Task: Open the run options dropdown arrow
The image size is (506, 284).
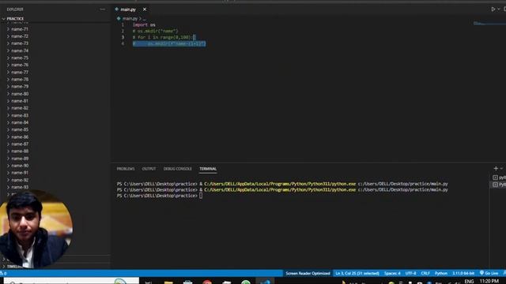Action: tap(499, 9)
